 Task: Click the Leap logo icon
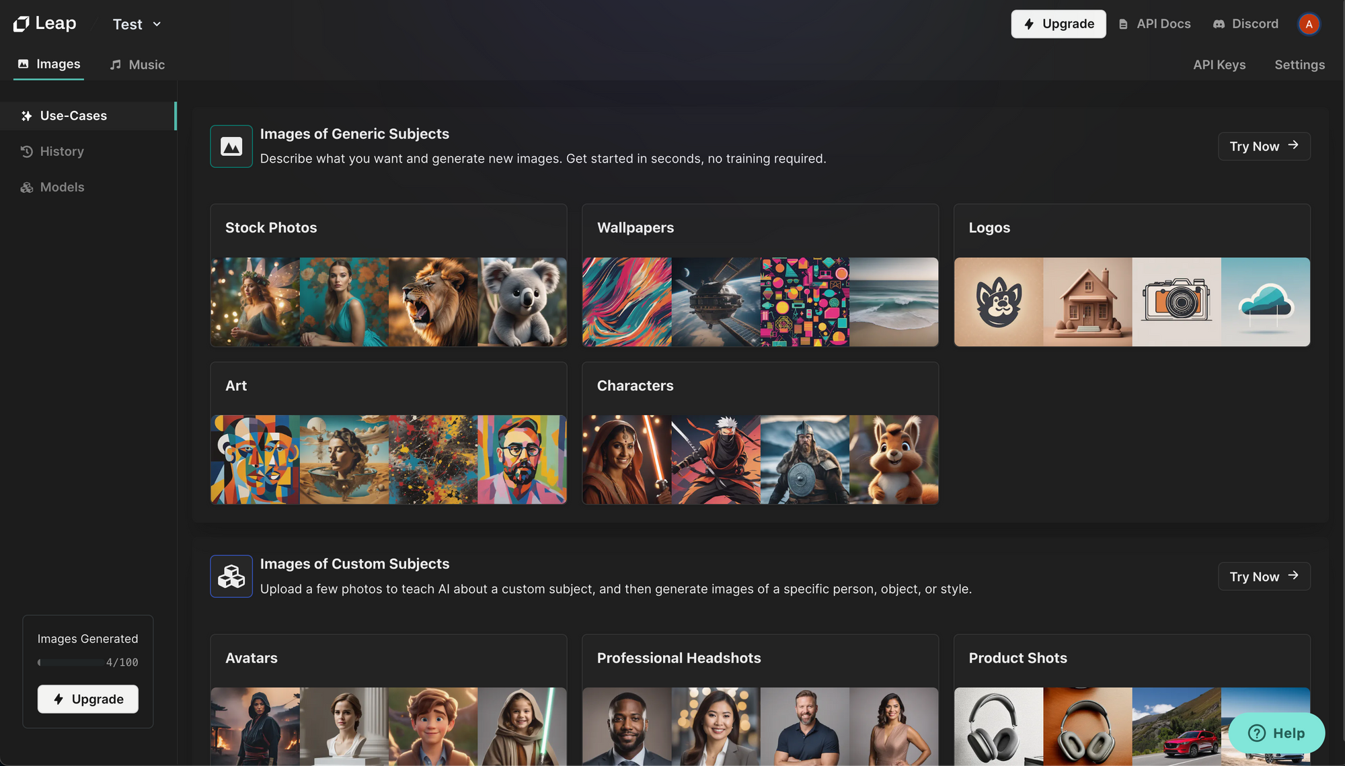click(22, 24)
